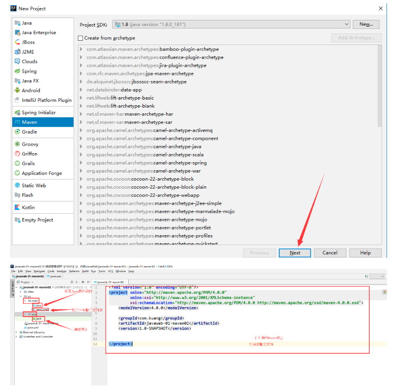Image resolution: width=415 pixels, height=392 pixels.
Task: Open the Project view selector dropdown
Action: (x=25, y=282)
